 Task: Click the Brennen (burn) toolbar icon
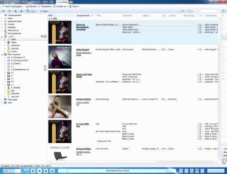[27, 6]
